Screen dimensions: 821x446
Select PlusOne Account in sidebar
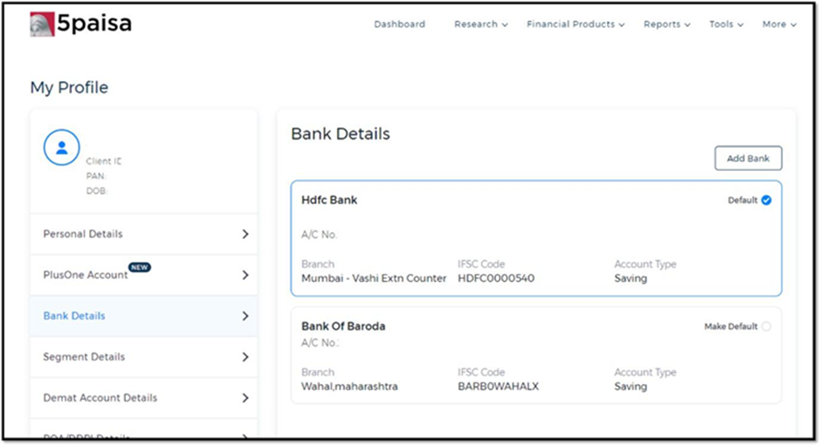(143, 275)
